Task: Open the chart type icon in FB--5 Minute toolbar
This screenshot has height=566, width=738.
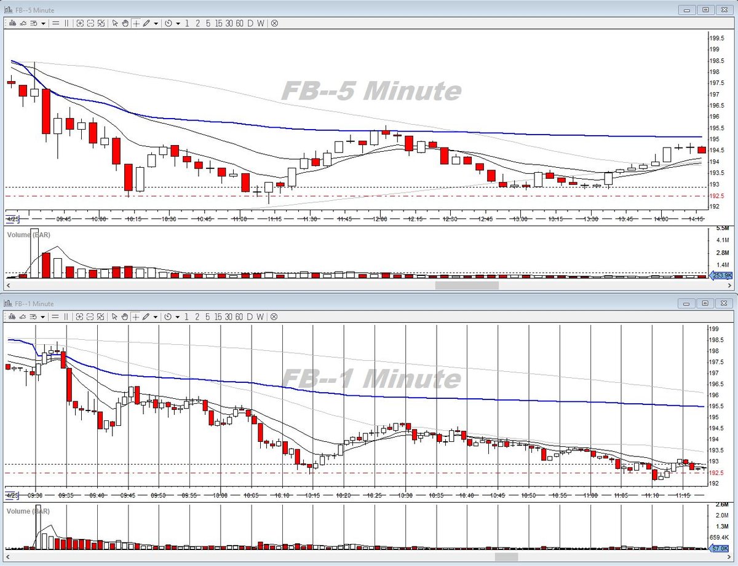Action: 12,23
